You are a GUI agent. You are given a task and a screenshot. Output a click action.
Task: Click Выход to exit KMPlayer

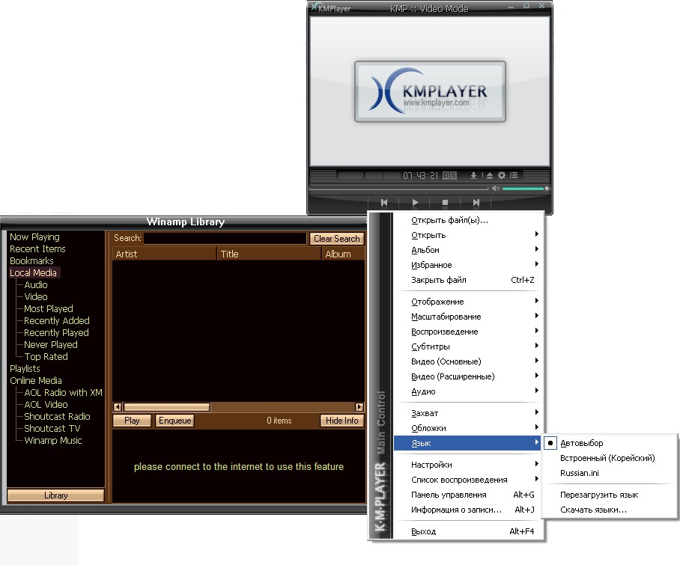(x=467, y=531)
